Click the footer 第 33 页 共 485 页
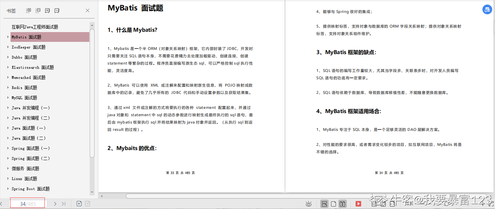This screenshot has height=209, width=495. [x=180, y=173]
